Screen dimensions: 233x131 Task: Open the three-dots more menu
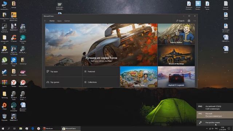[195, 21]
